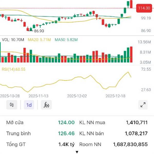
Task: Tap the 13.56M volume axis label
Action: point(144,42)
